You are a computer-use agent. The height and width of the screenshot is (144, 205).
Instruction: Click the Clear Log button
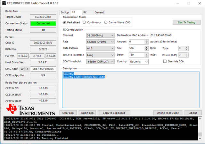click(x=68, y=113)
